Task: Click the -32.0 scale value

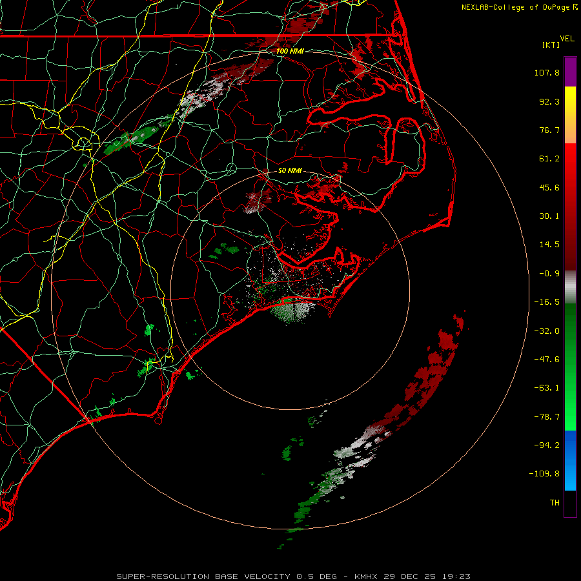Action: coord(547,331)
